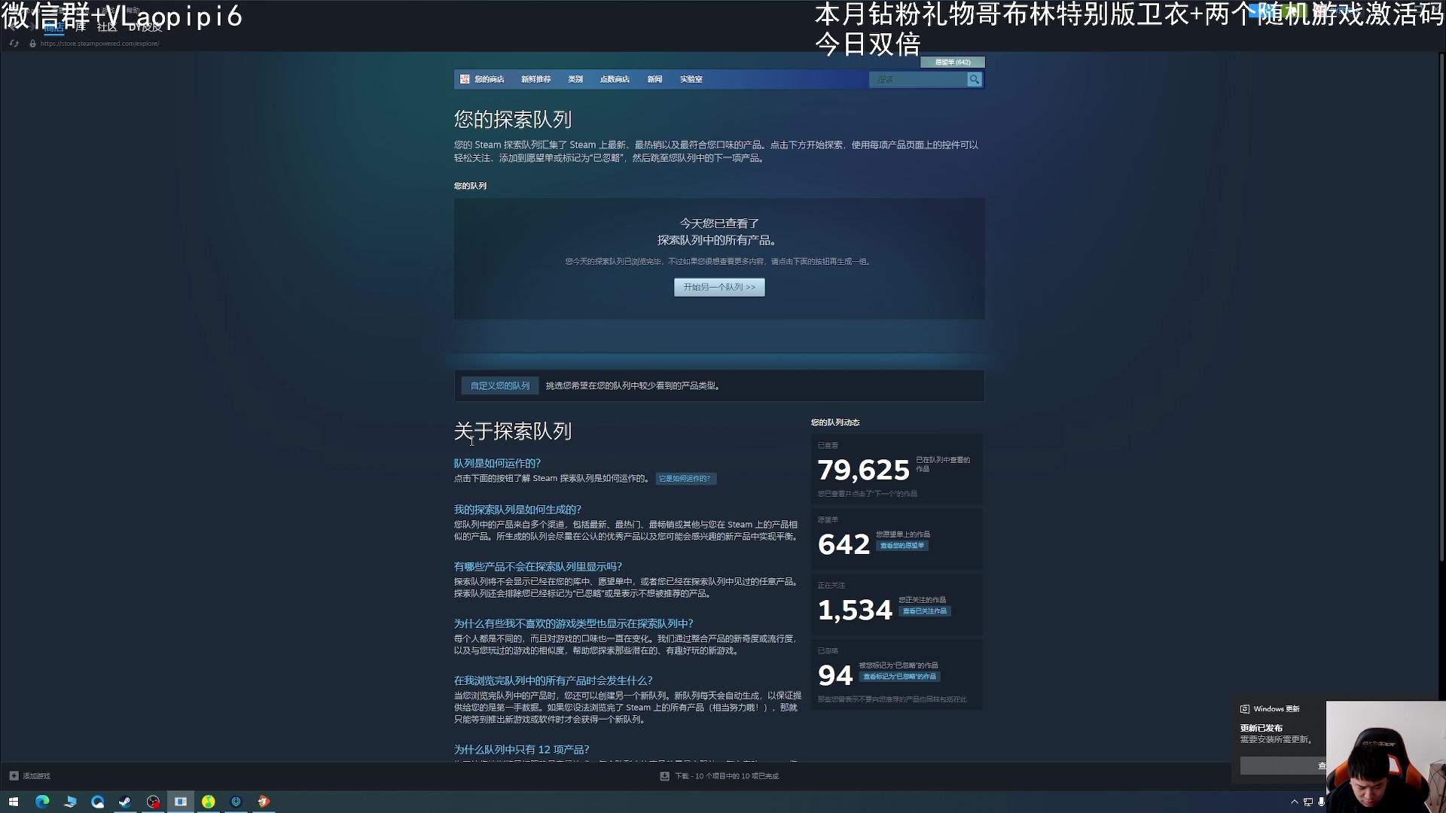This screenshot has height=813, width=1446.
Task: Show hidden system tray icons
Action: [x=1295, y=802]
